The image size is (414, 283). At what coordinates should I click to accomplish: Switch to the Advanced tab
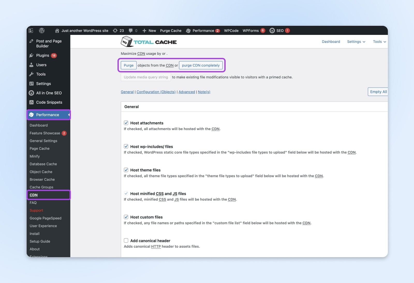click(x=187, y=92)
